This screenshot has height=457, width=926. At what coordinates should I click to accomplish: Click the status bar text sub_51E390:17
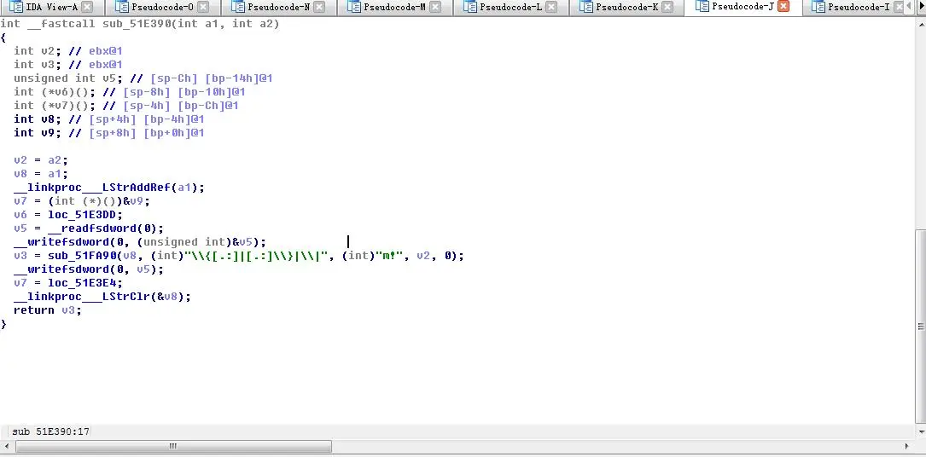coord(51,431)
